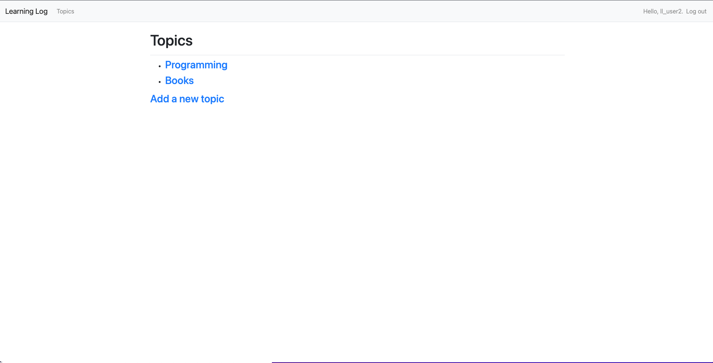Viewport: 713px width, 363px height.
Task: Open the Learning Log home link
Action: tap(26, 11)
